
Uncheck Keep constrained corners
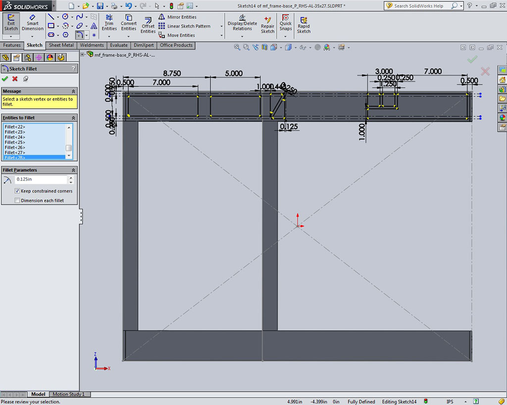[17, 191]
